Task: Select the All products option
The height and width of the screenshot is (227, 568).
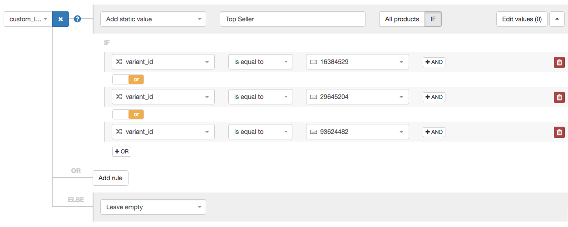Action: click(x=402, y=19)
